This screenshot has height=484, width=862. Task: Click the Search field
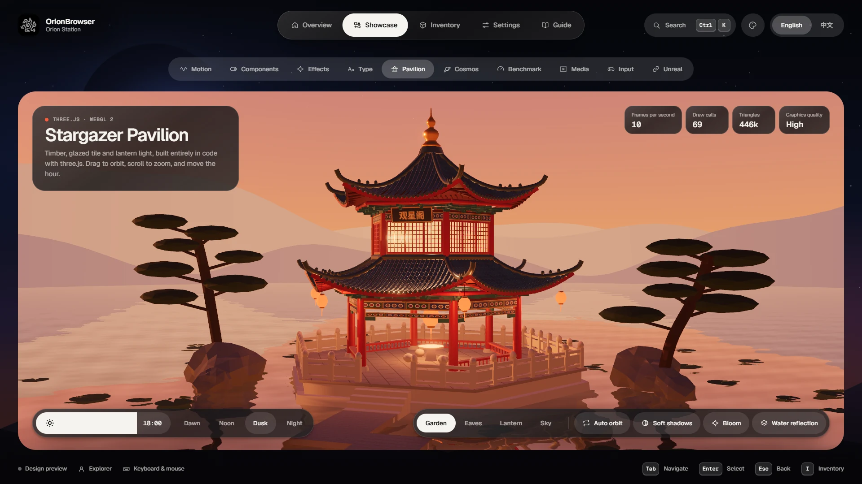690,25
